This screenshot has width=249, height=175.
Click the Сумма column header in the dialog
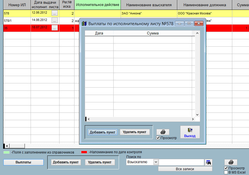[x=153, y=33]
